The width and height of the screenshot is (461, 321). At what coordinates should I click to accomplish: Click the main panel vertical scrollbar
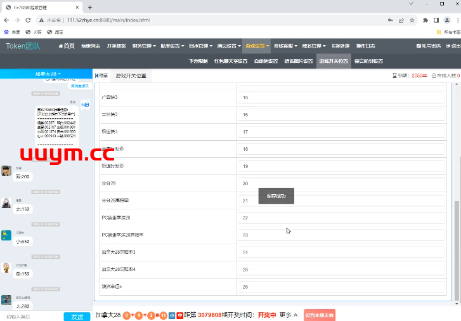coord(457,241)
